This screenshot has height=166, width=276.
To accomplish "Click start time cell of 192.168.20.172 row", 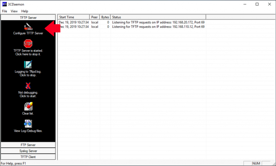I will pos(74,22).
